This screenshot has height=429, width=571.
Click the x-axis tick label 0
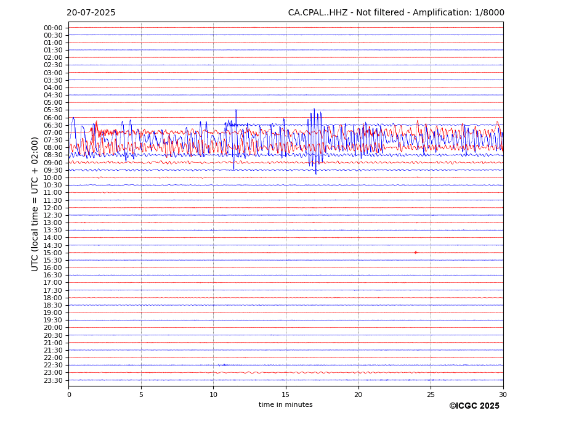69,394
